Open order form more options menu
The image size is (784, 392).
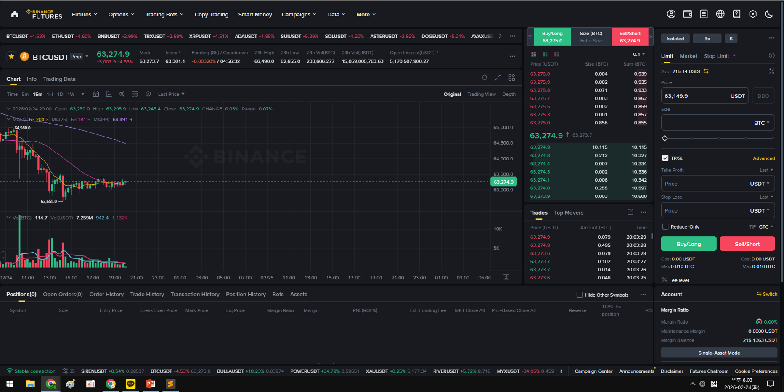tap(771, 38)
